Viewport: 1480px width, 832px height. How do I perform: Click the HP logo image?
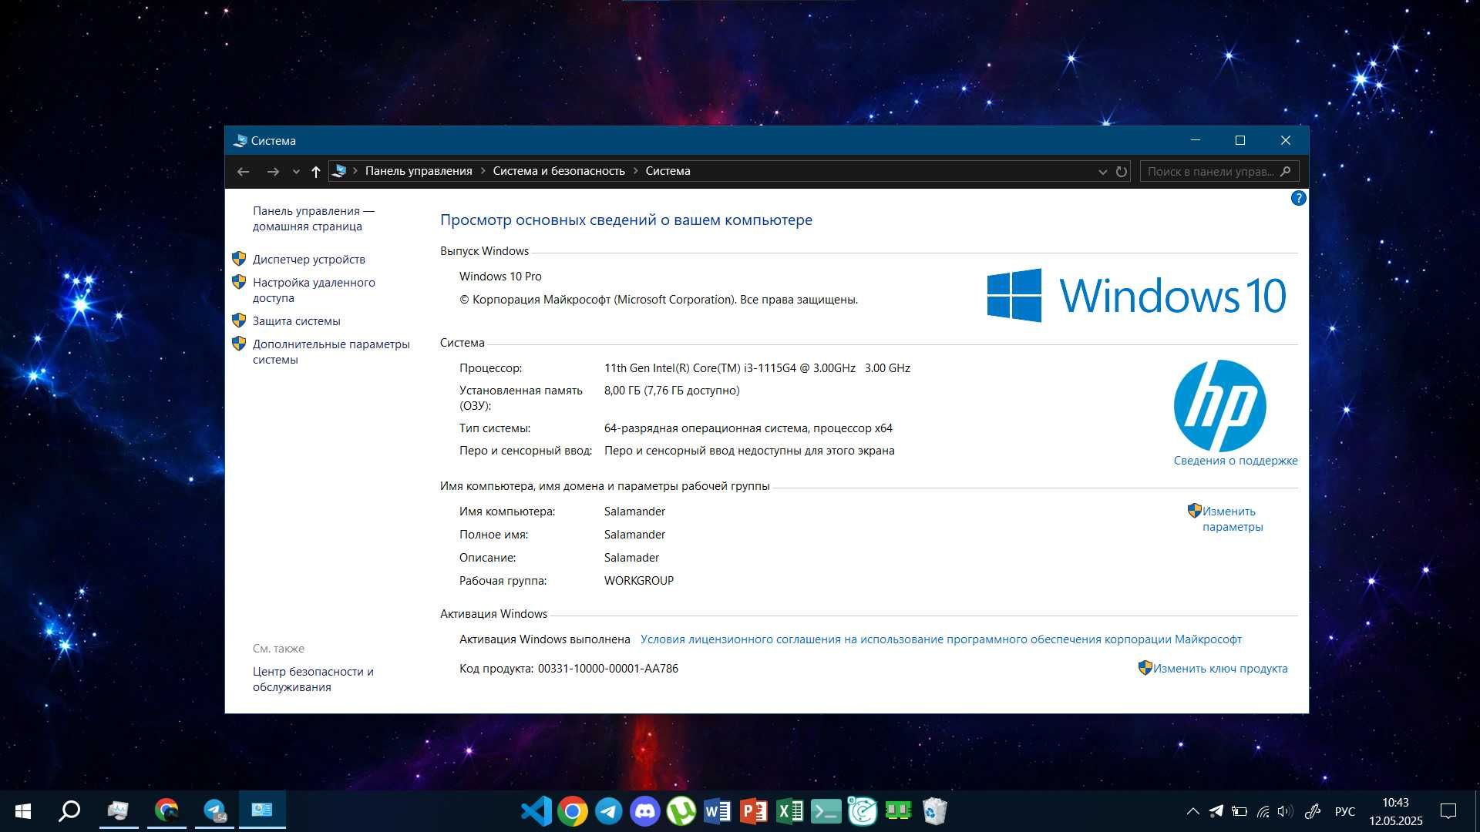coord(1219,405)
